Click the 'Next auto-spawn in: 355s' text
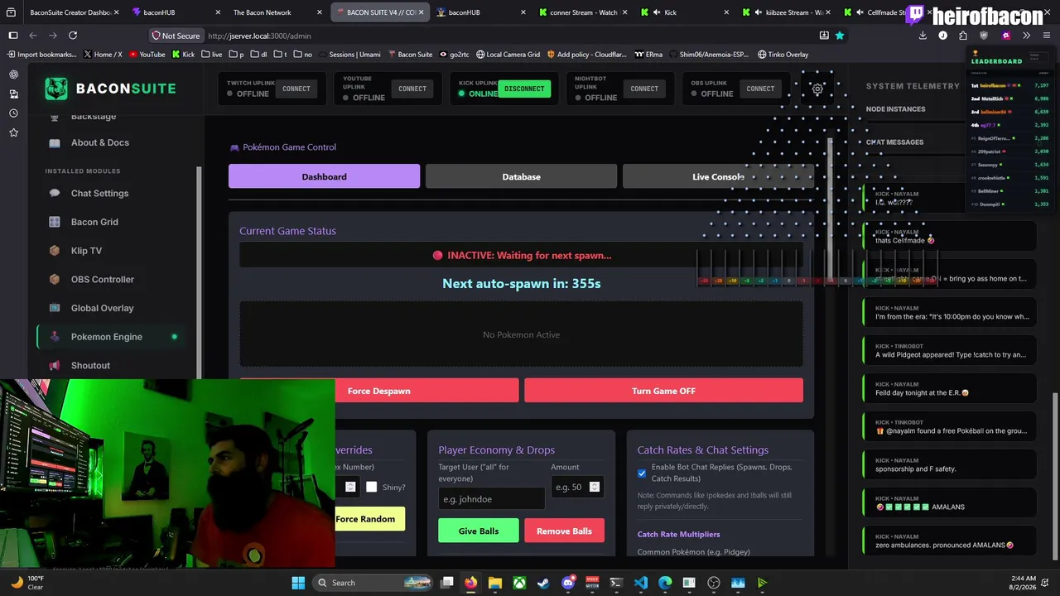The width and height of the screenshot is (1060, 596). tap(522, 284)
